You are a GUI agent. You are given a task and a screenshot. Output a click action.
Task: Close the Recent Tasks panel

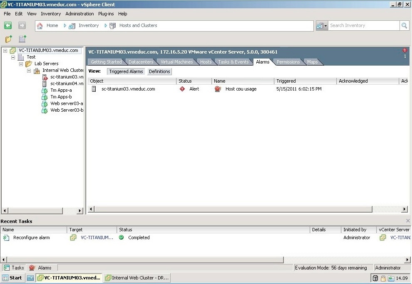tap(408, 221)
